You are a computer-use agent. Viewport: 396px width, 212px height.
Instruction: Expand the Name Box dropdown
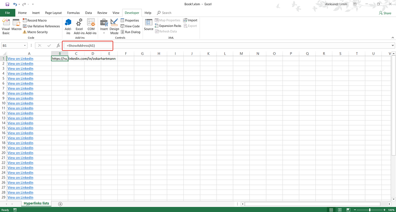click(25, 45)
